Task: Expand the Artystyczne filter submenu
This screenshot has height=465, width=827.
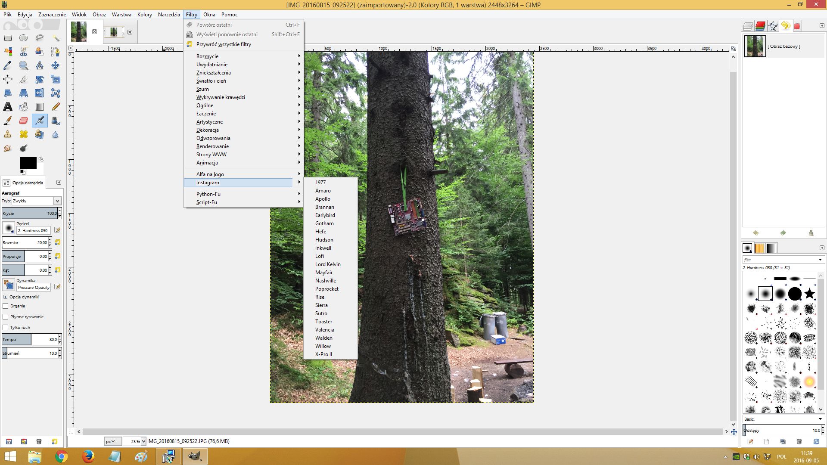Action: point(243,122)
